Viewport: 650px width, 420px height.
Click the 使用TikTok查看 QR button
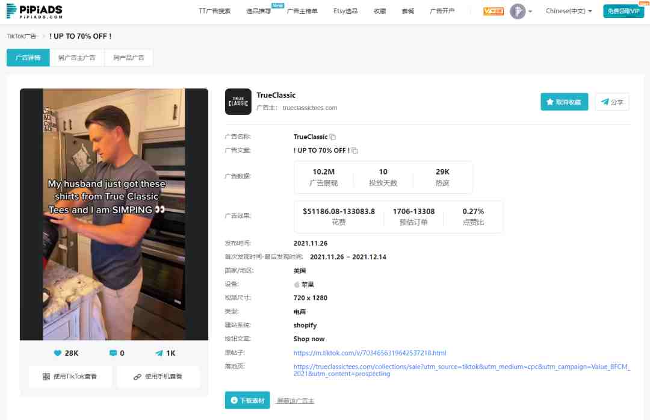(x=70, y=377)
